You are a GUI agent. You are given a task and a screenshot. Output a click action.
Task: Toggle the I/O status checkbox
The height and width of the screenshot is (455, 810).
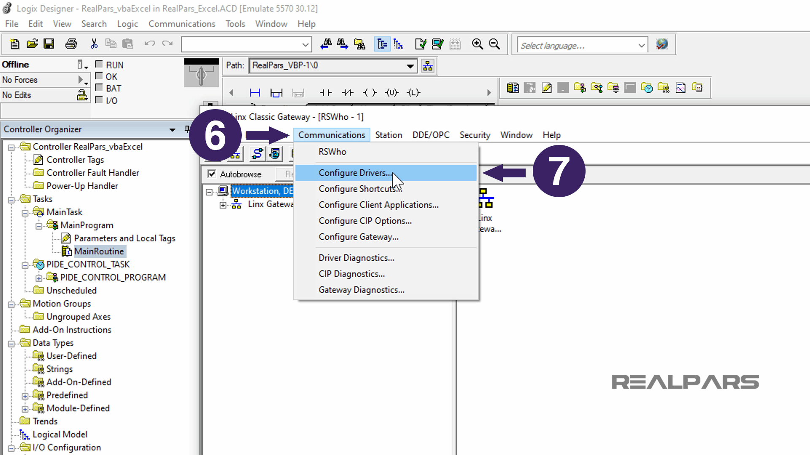coord(99,100)
